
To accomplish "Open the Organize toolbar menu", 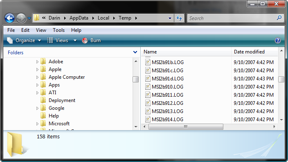I will tap(24, 40).
